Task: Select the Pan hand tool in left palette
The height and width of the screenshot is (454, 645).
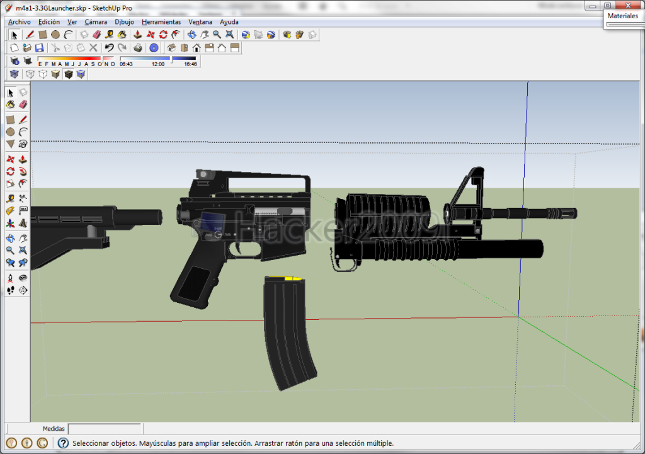Action: pos(23,238)
